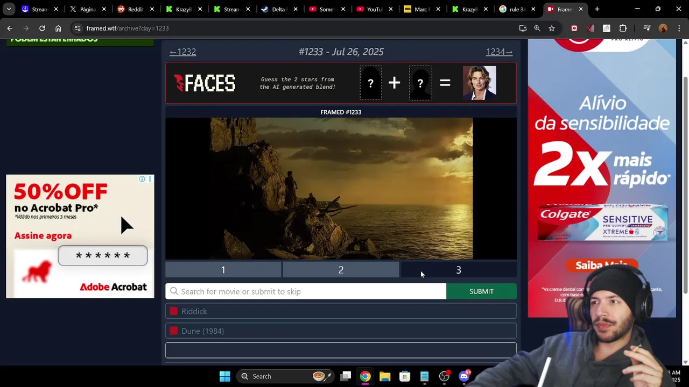Focus the Search for movie input field

pos(306,291)
